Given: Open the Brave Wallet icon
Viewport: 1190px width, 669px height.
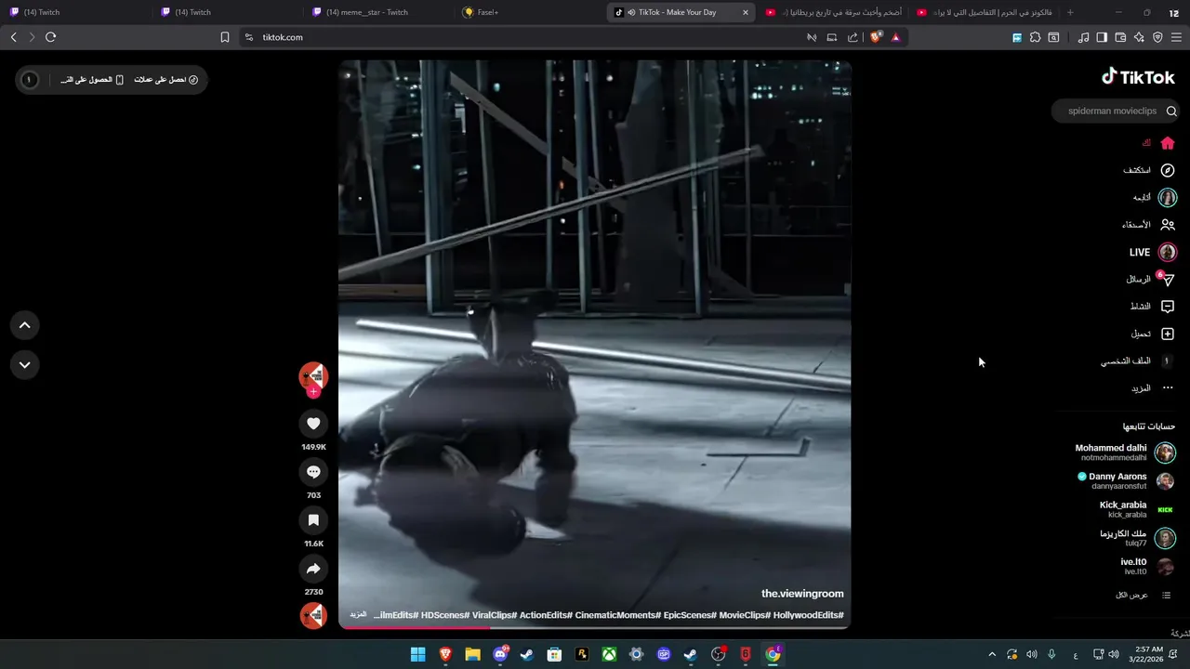Looking at the screenshot, I should 1120,37.
